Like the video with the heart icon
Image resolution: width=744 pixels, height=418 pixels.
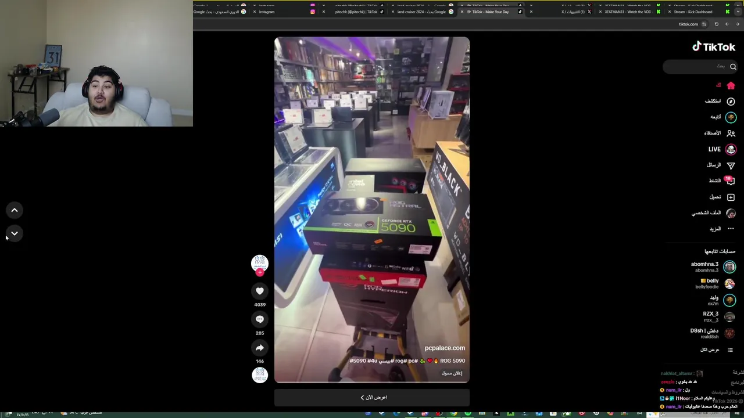click(260, 291)
